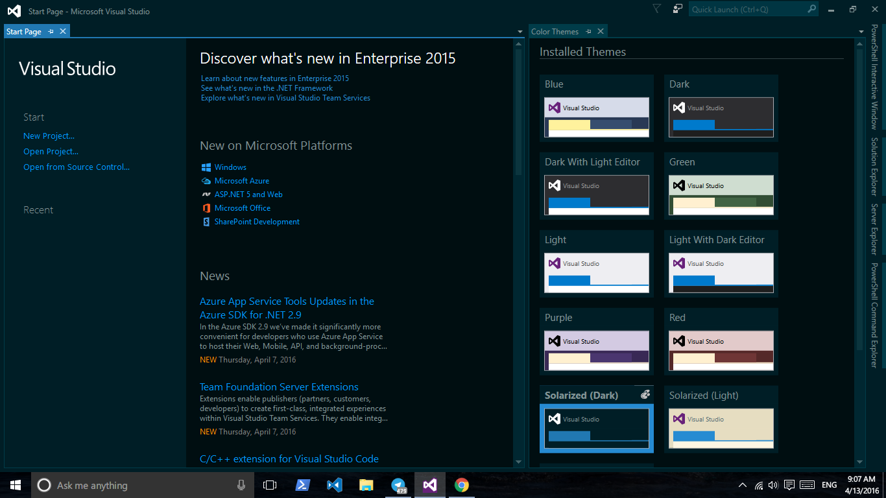886x498 pixels.
Task: Close the Color Themes tab
Action: tap(601, 31)
